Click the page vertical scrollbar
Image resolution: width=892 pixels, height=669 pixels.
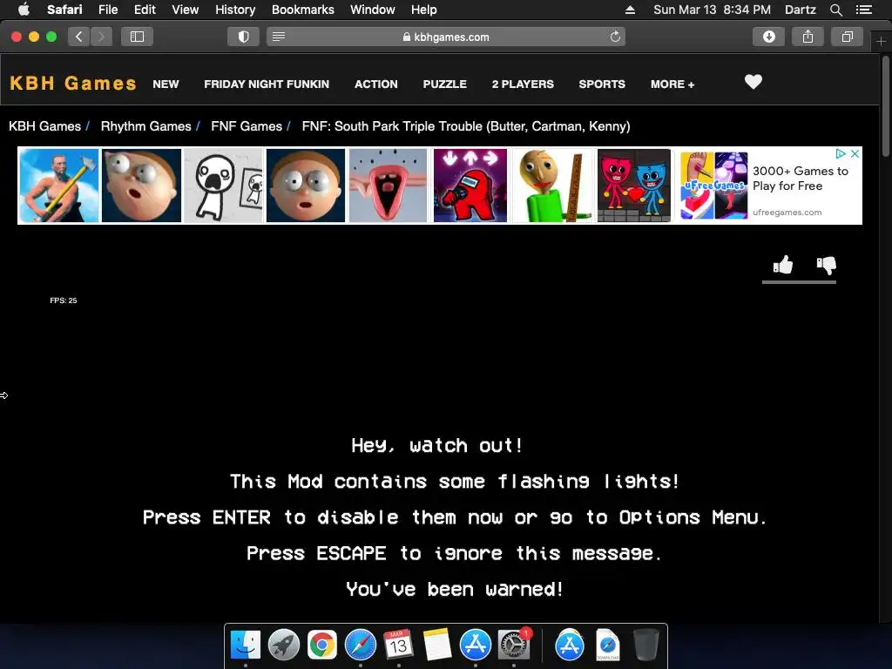(x=886, y=105)
